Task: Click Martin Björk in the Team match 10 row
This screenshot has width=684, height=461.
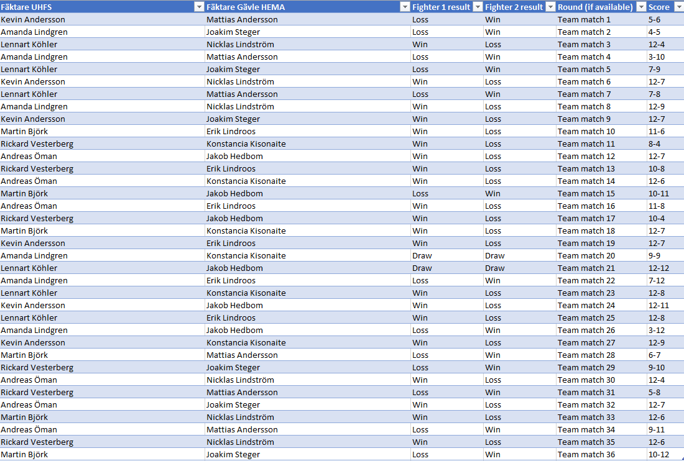Action: click(103, 131)
